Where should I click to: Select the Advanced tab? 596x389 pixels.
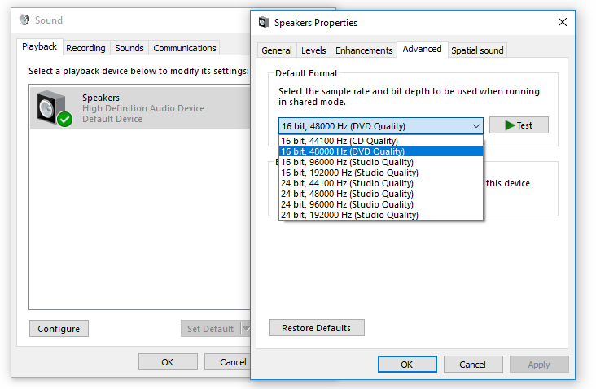[x=423, y=50]
